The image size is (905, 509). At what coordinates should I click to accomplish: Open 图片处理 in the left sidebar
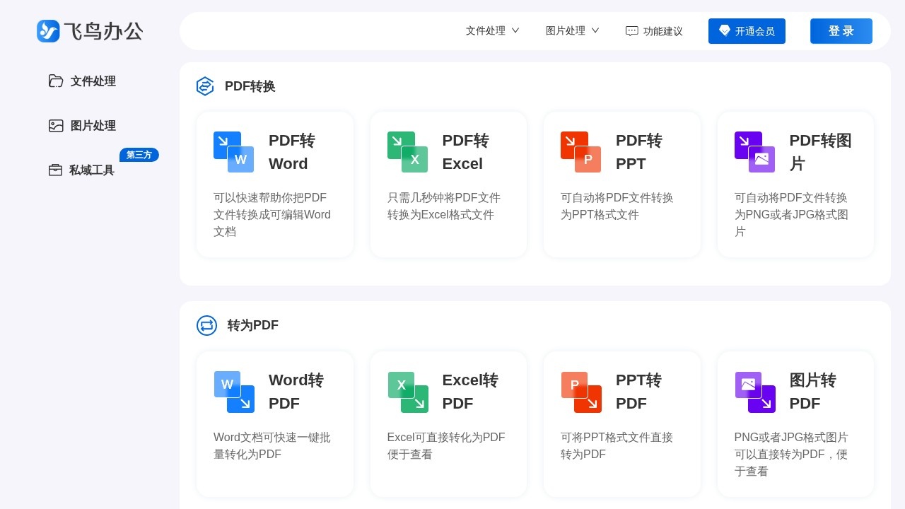(82, 126)
